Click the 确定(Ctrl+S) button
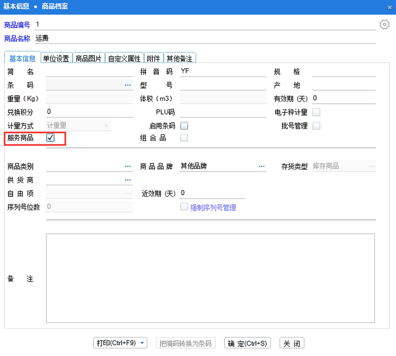 [247, 343]
